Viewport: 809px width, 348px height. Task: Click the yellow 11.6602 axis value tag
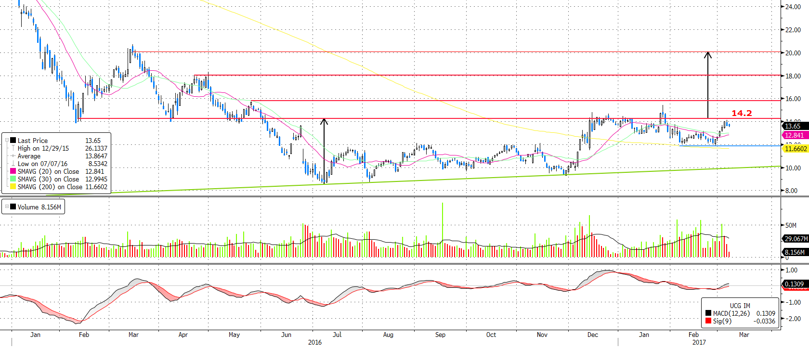coord(796,149)
